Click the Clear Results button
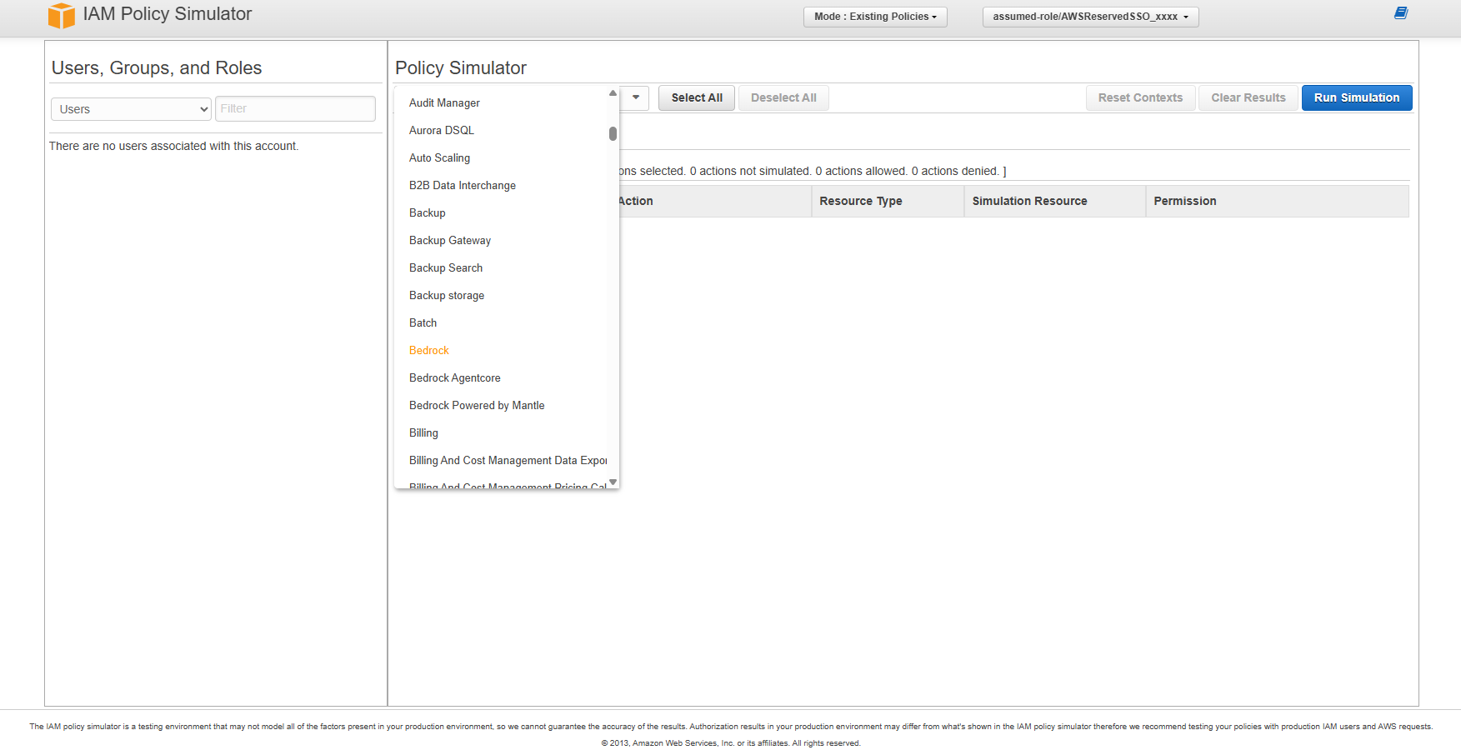The image size is (1461, 755). pyautogui.click(x=1248, y=97)
